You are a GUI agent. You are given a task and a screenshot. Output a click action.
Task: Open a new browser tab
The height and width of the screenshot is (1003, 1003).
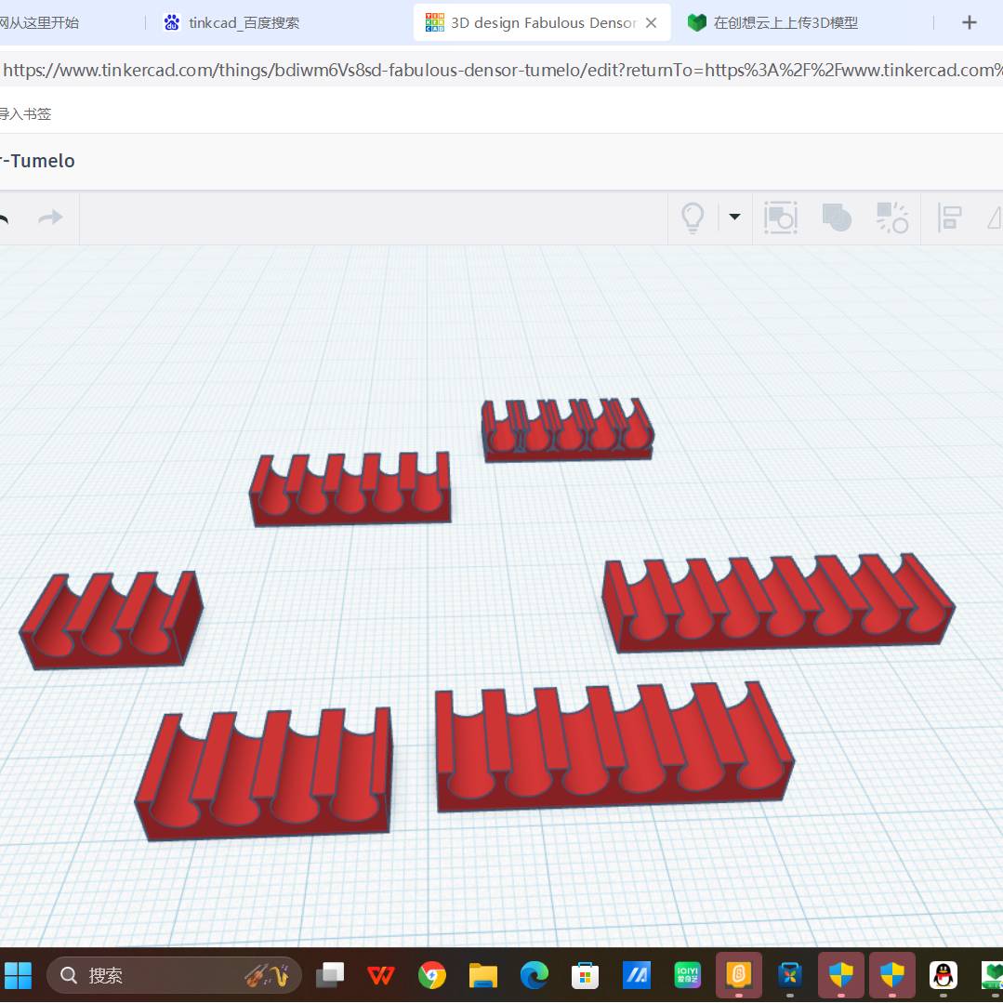tap(969, 22)
